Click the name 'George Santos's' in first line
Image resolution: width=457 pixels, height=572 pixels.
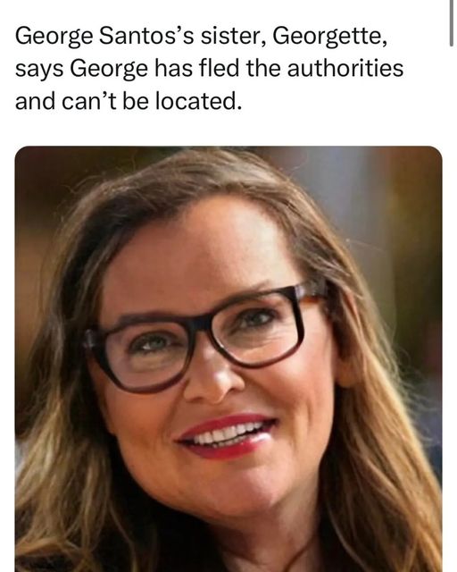pyautogui.click(x=104, y=37)
